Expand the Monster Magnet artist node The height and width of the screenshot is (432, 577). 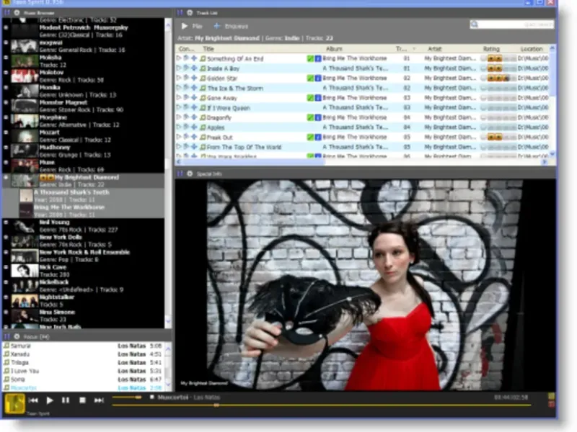(x=6, y=102)
